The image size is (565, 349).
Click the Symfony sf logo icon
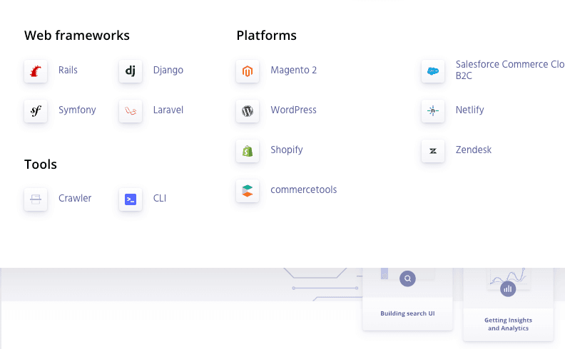pyautogui.click(x=36, y=111)
